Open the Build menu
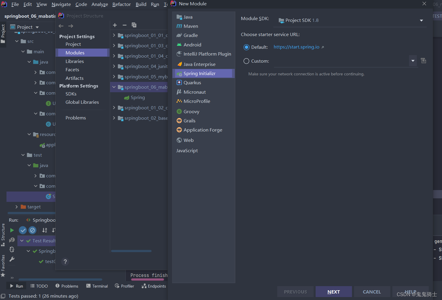The width and height of the screenshot is (442, 300). pyautogui.click(x=141, y=4)
